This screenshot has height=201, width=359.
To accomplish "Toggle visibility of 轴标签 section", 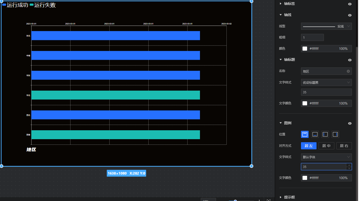I will (x=350, y=4).
